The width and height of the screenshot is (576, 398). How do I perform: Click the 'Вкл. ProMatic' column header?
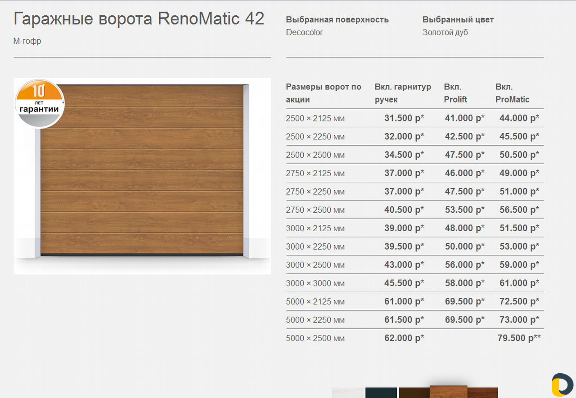512,93
